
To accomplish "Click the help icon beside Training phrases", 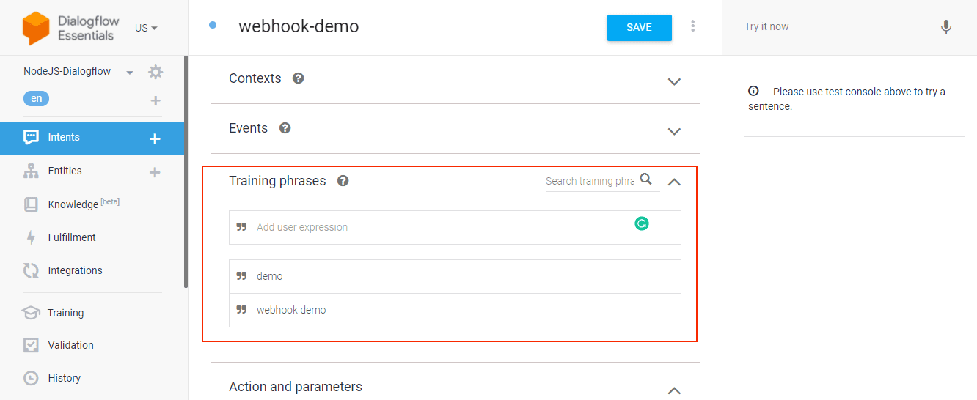I will 343,181.
